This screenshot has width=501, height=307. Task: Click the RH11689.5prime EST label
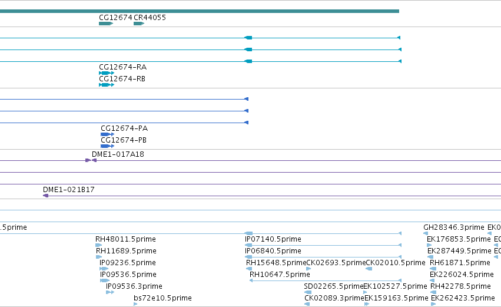pyautogui.click(x=126, y=251)
